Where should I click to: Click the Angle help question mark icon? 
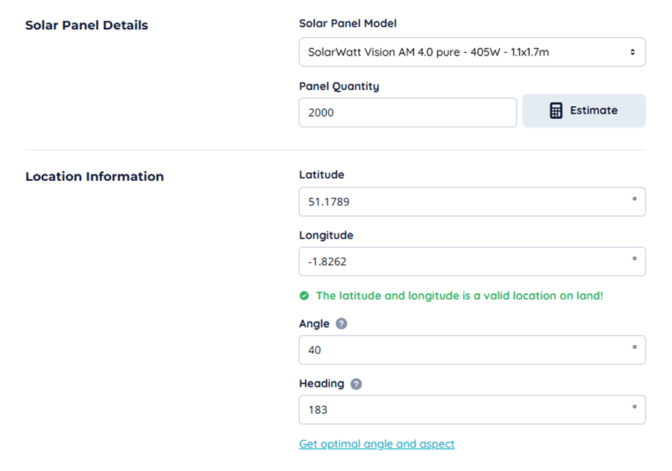coord(341,324)
